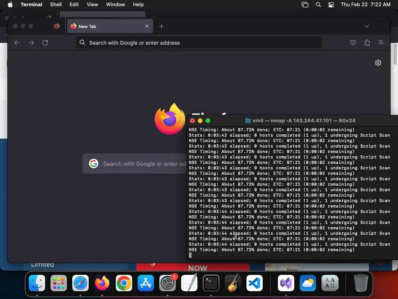Screen dimensions: 398x299
Task: Open the Terminal app menu
Action: pyautogui.click(x=31, y=5)
